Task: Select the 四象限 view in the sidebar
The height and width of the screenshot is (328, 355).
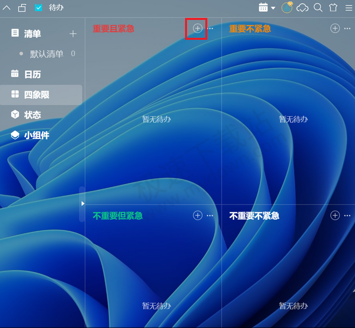Action: coord(41,95)
